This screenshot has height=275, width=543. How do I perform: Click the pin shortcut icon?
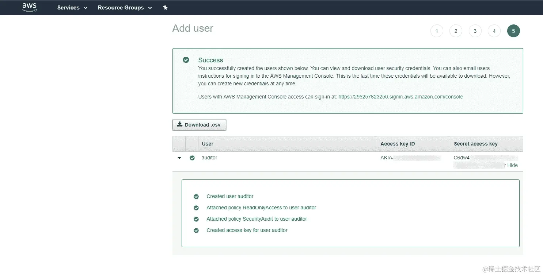click(165, 8)
